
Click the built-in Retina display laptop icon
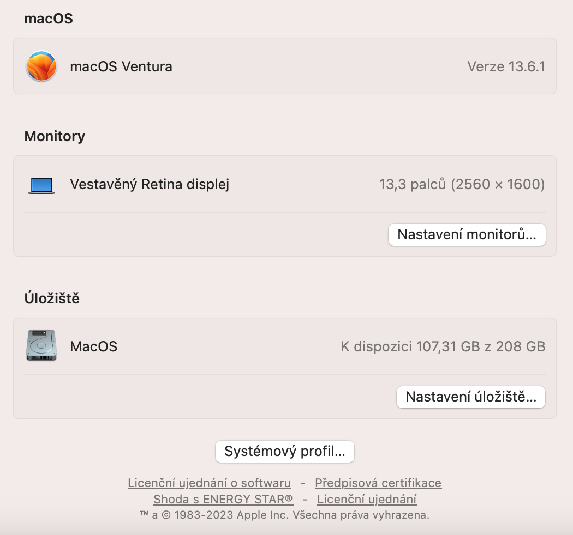click(41, 185)
